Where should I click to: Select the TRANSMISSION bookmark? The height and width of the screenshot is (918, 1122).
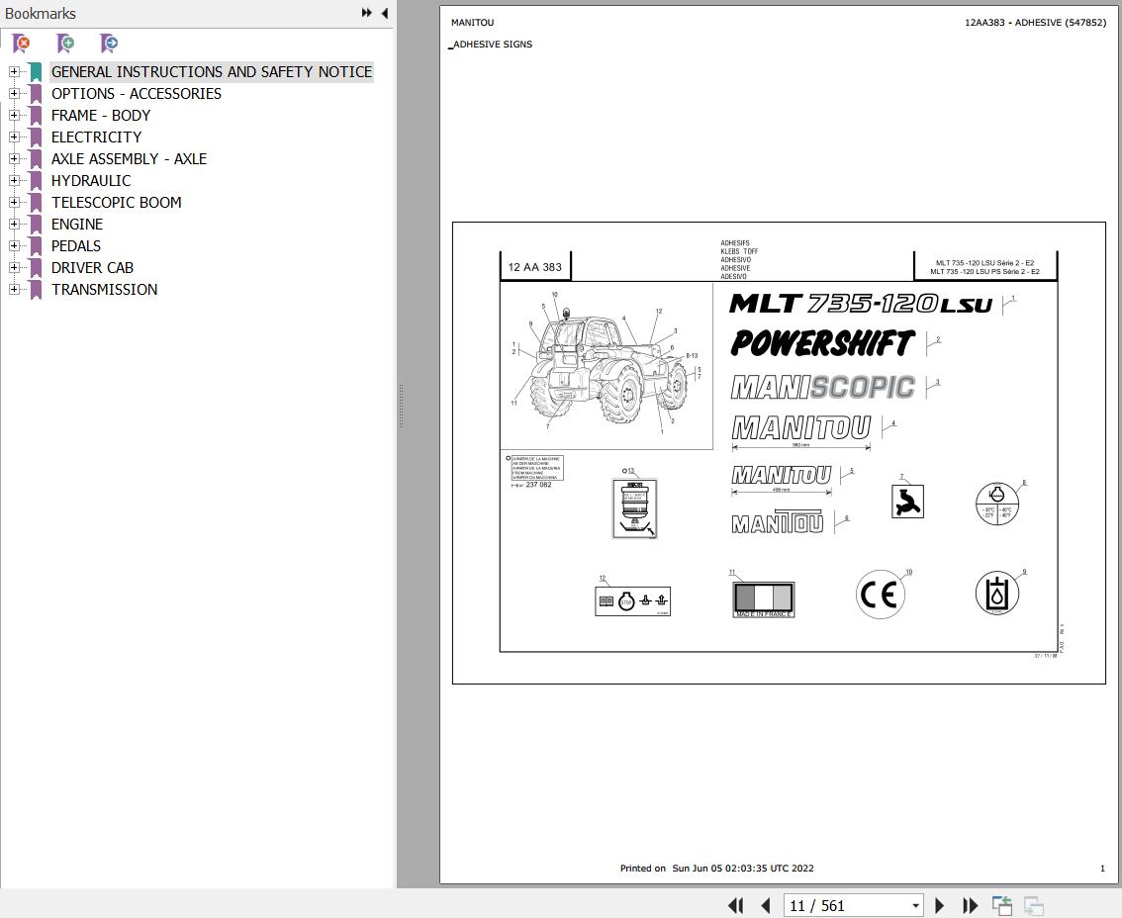tap(105, 290)
